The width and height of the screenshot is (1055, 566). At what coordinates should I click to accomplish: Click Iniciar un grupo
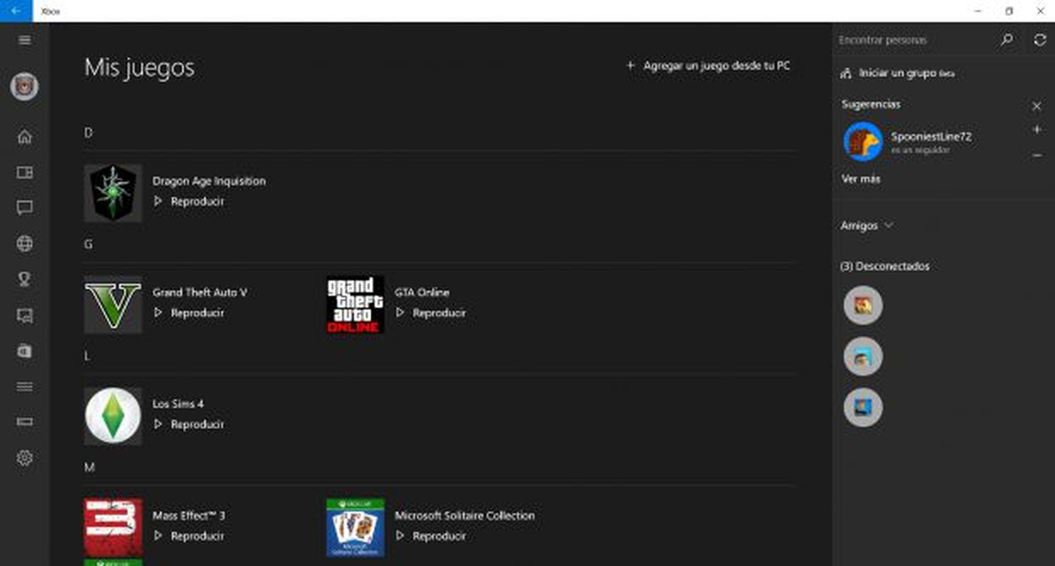point(897,73)
